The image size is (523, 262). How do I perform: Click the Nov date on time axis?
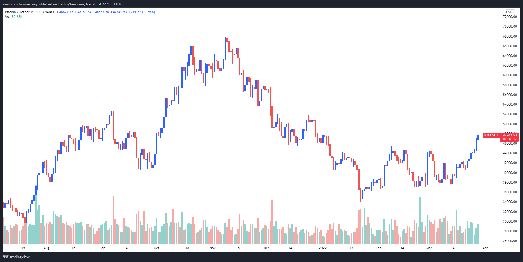click(x=212, y=248)
